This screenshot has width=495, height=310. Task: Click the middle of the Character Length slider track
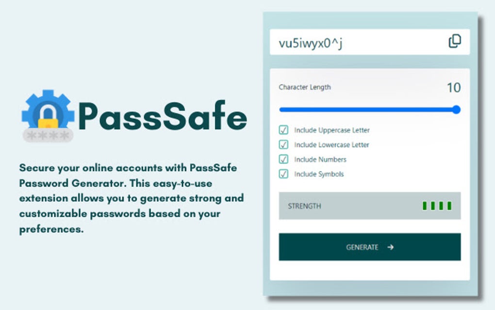point(369,110)
